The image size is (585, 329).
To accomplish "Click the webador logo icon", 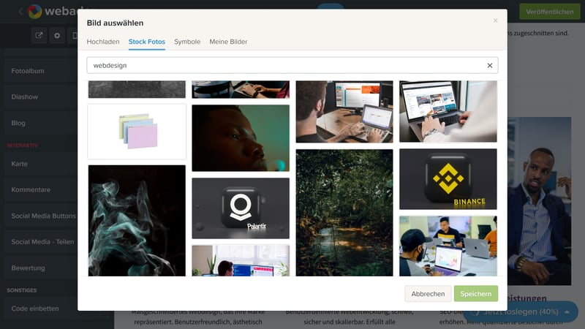I will click(34, 12).
